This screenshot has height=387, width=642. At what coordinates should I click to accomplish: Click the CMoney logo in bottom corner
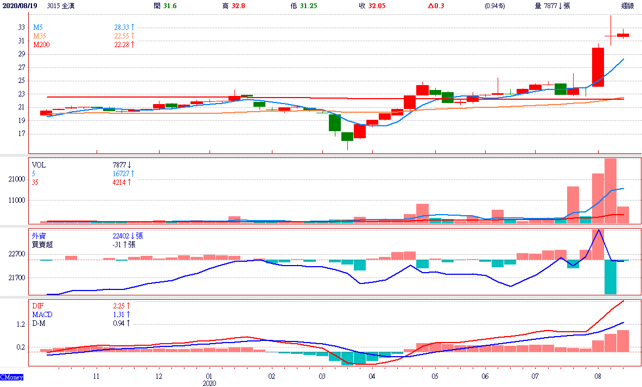pyautogui.click(x=11, y=377)
